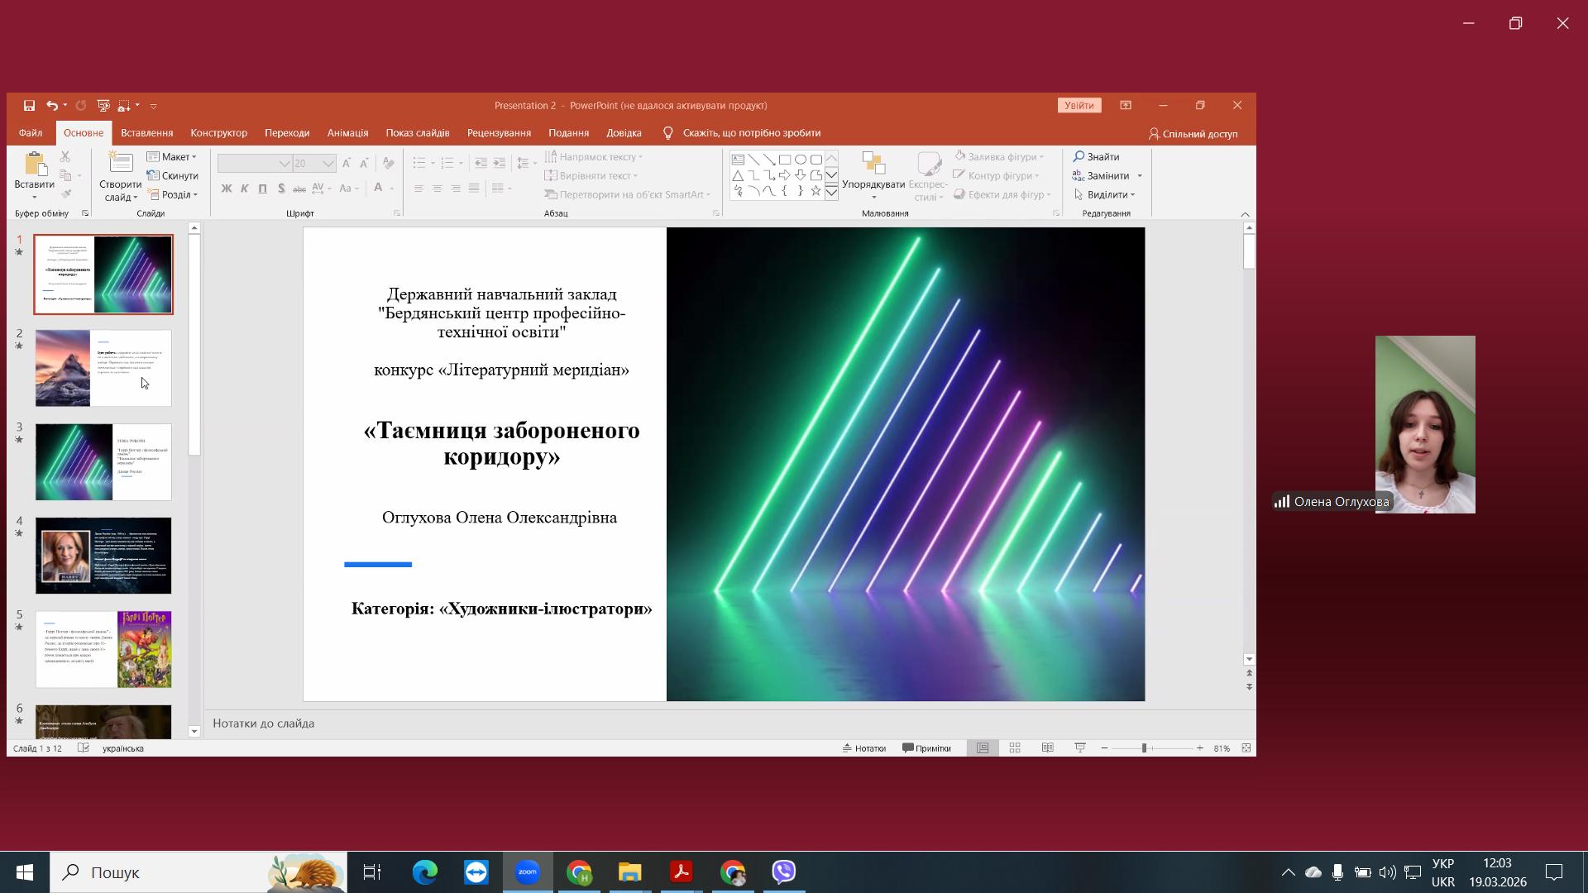Screen dimensions: 1588x893
Task: Fit slide to current window icon
Action: pos(1246,748)
